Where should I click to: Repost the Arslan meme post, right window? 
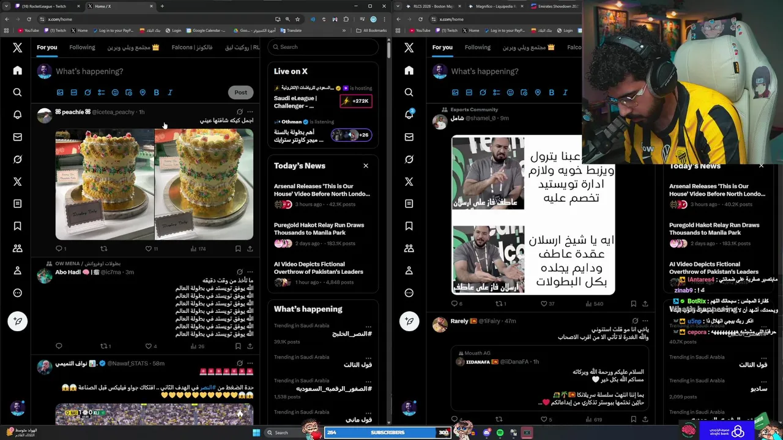(499, 303)
